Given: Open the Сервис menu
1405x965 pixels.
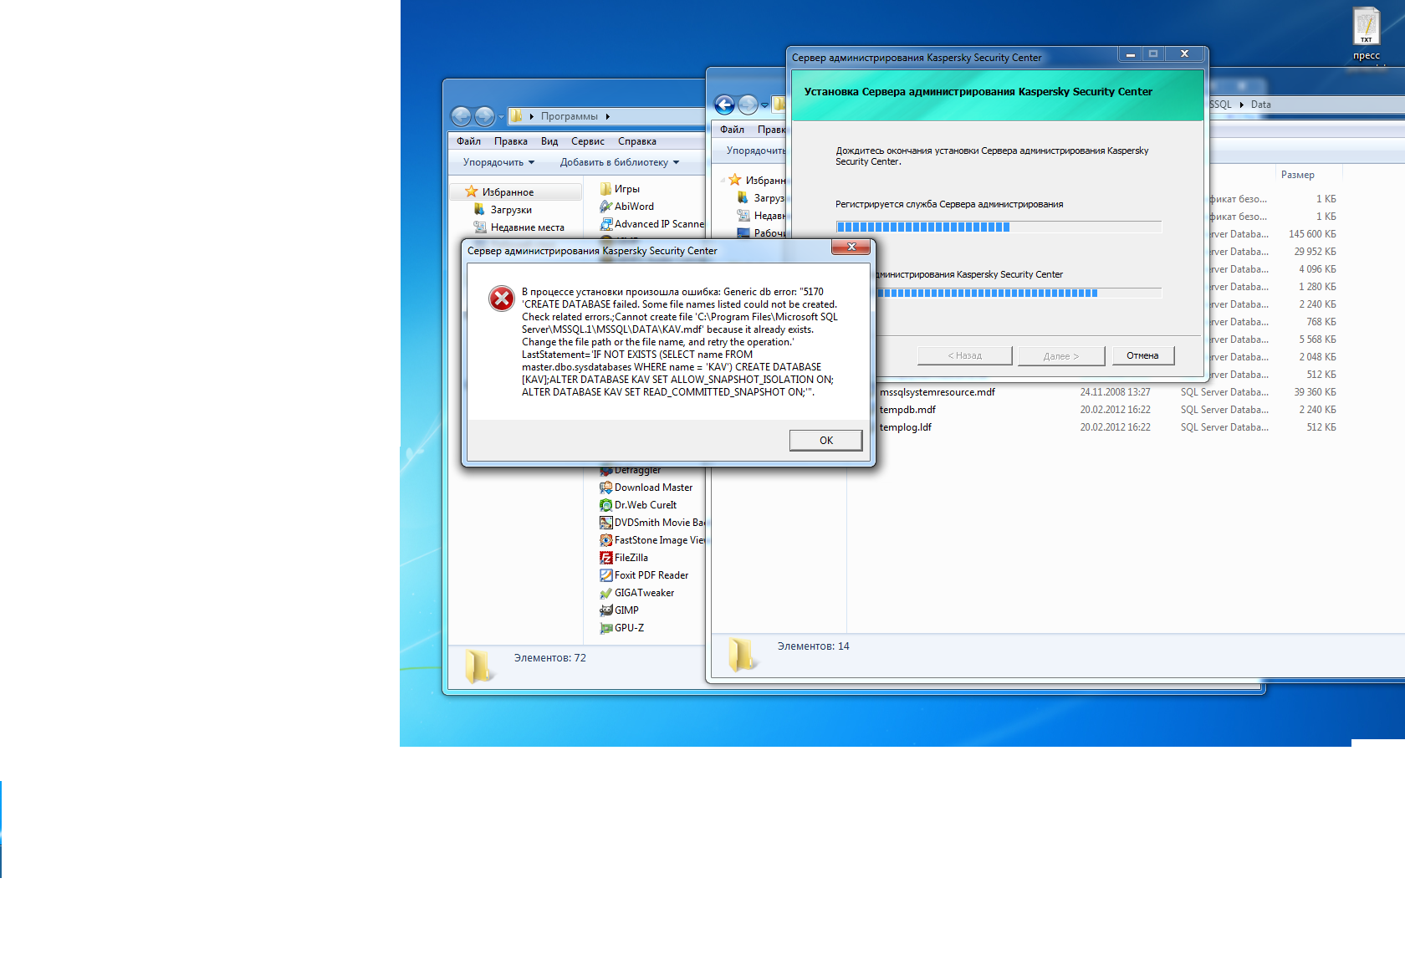Looking at the screenshot, I should 588,141.
